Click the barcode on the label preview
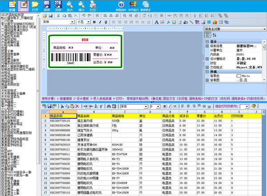 (71, 58)
